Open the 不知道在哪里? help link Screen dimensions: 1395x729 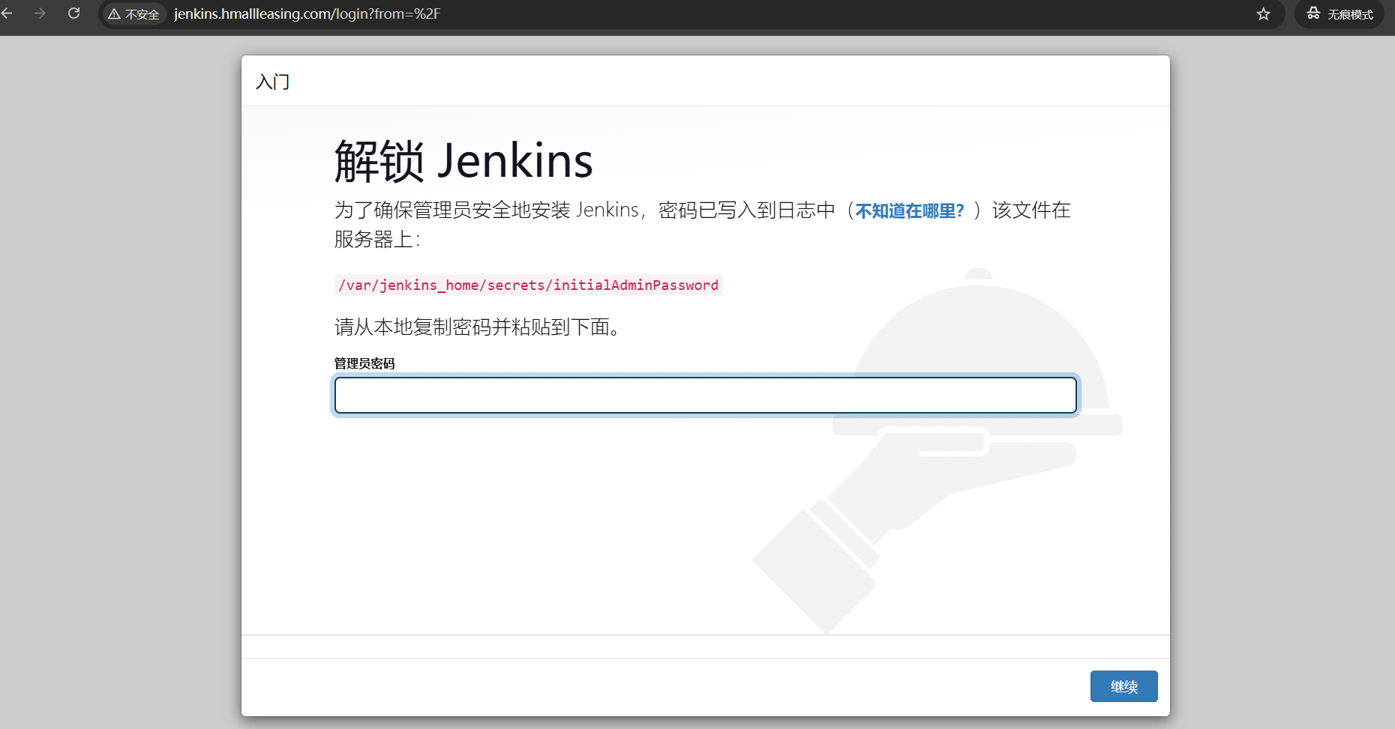pos(909,211)
